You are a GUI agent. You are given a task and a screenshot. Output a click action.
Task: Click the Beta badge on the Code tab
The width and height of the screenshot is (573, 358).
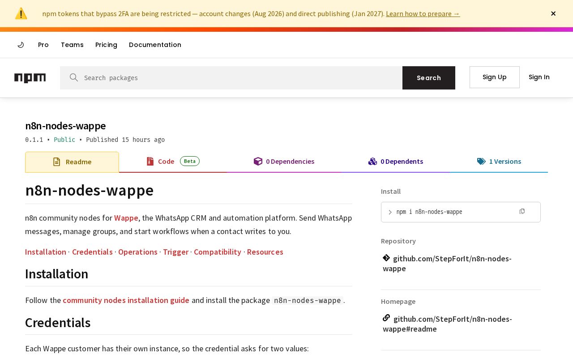click(x=190, y=161)
